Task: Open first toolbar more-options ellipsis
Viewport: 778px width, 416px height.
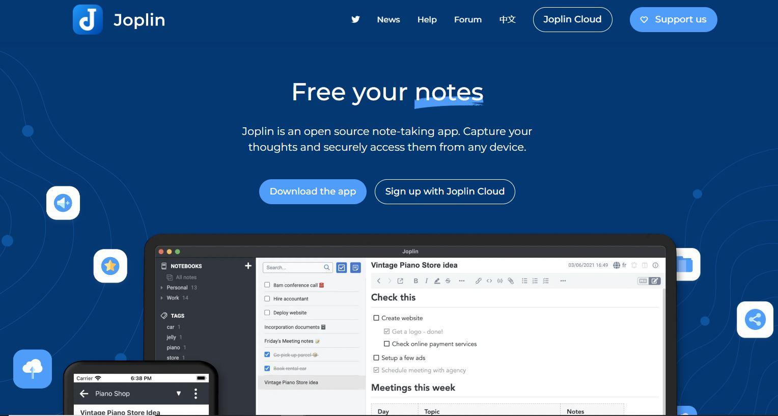Action: tap(462, 281)
